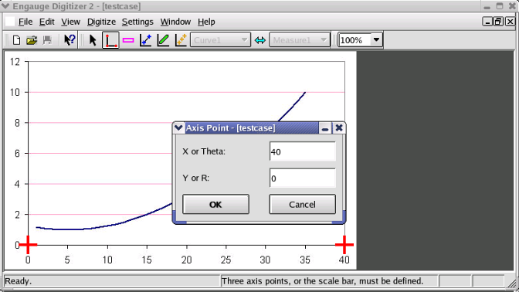This screenshot has width=519, height=292.
Task: Select the Curve Point tool
Action: pos(146,40)
